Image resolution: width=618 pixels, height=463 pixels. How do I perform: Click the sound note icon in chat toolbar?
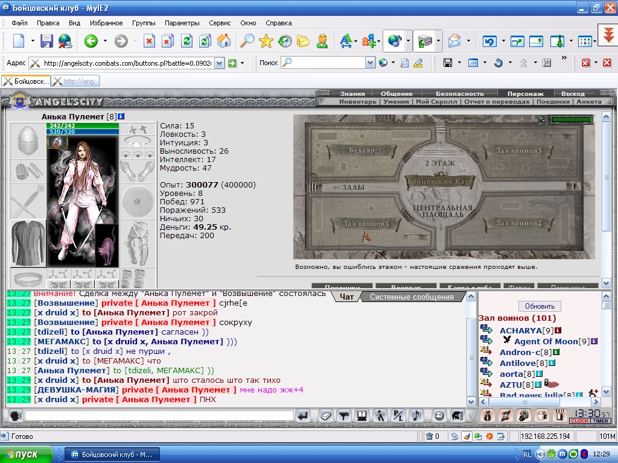tap(416, 416)
